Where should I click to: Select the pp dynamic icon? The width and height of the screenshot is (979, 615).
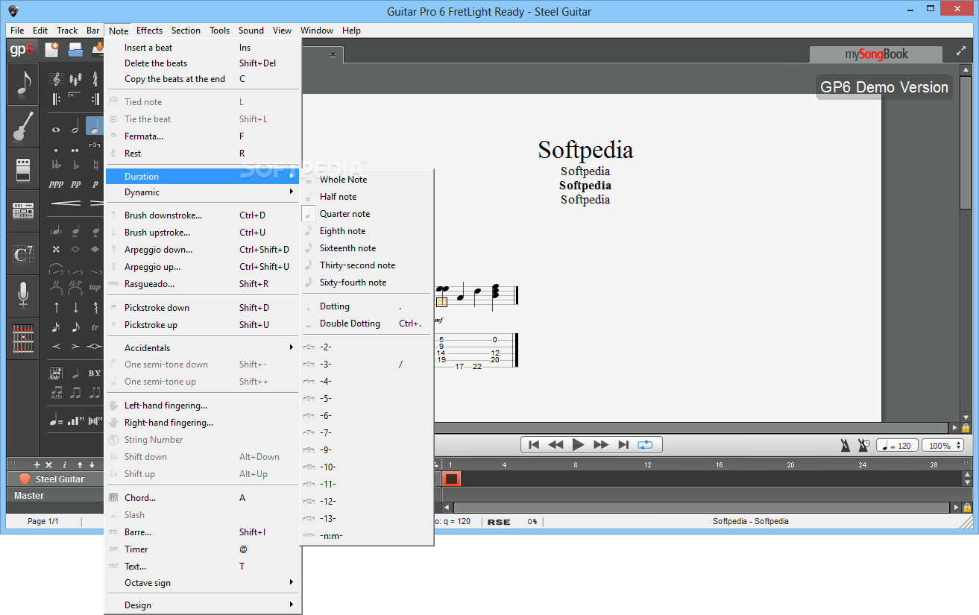click(x=75, y=183)
